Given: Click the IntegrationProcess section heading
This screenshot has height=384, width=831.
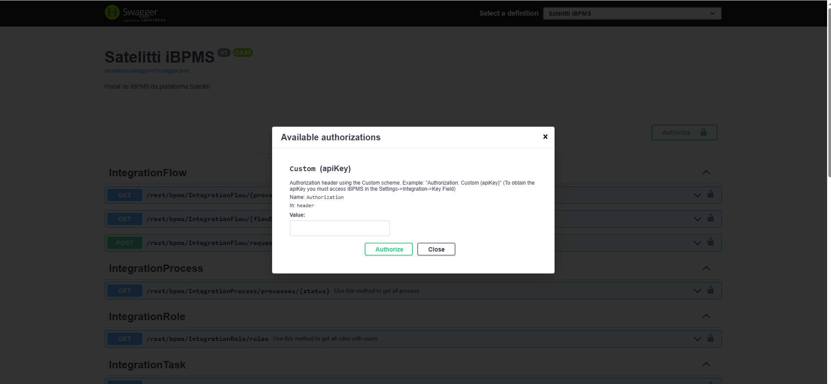Looking at the screenshot, I should (x=156, y=268).
